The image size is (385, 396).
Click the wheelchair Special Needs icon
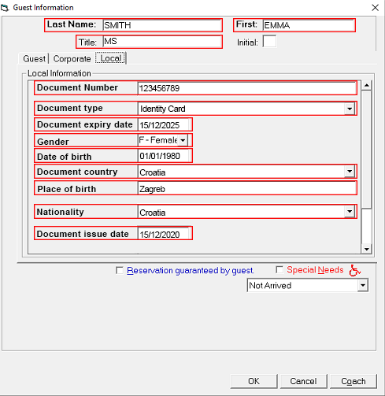355,270
